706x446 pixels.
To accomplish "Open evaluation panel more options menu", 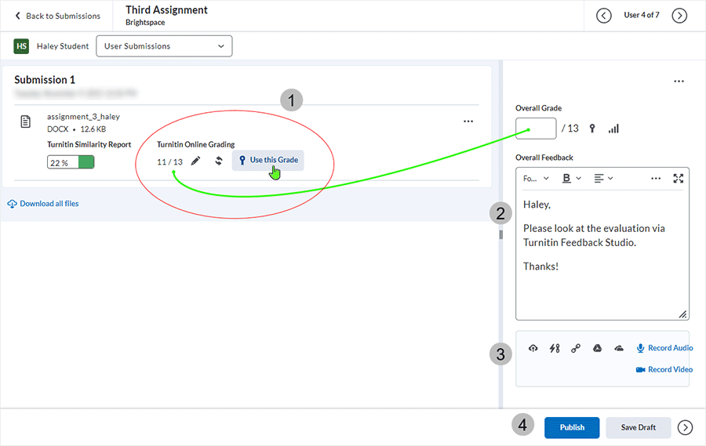I will pyautogui.click(x=679, y=81).
